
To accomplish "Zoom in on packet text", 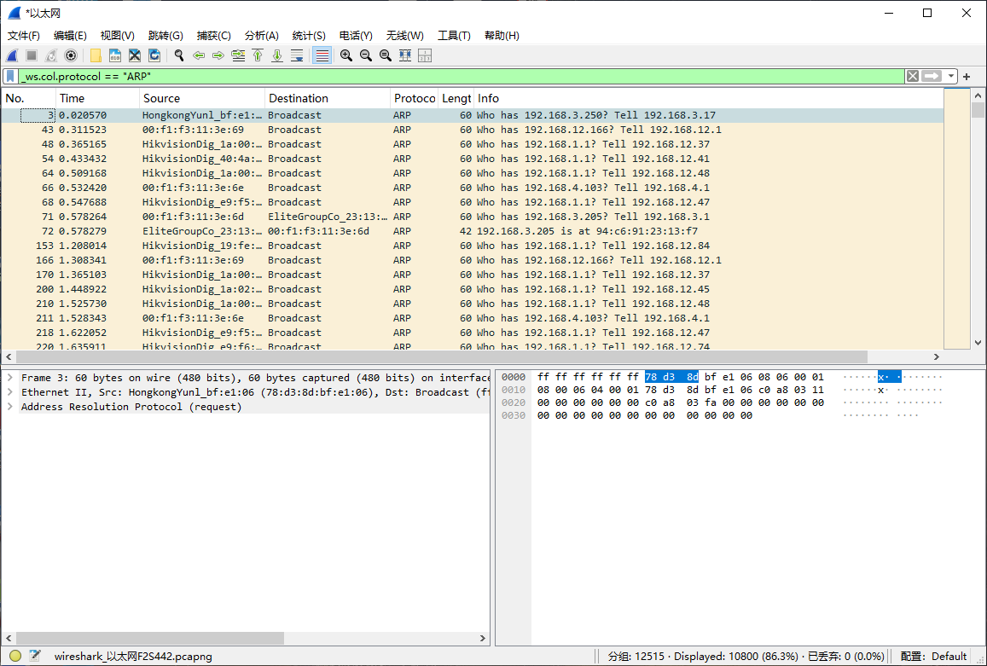I will [346, 55].
